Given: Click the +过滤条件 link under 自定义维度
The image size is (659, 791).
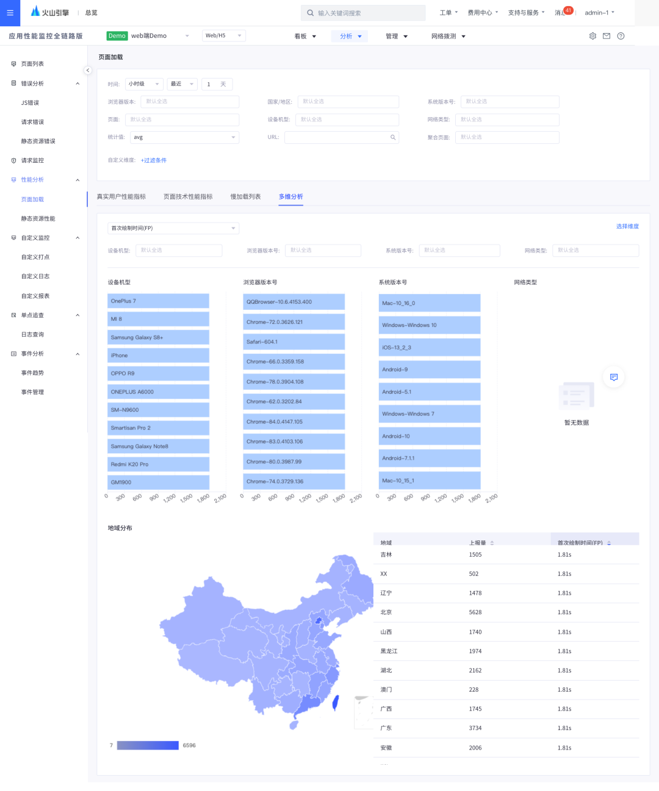Looking at the screenshot, I should tap(154, 160).
